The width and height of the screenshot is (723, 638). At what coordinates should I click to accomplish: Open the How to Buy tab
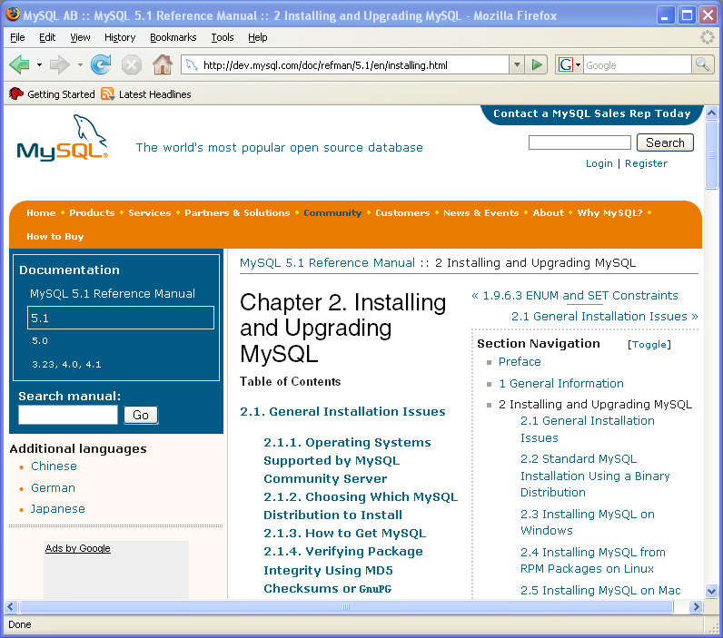pos(54,236)
